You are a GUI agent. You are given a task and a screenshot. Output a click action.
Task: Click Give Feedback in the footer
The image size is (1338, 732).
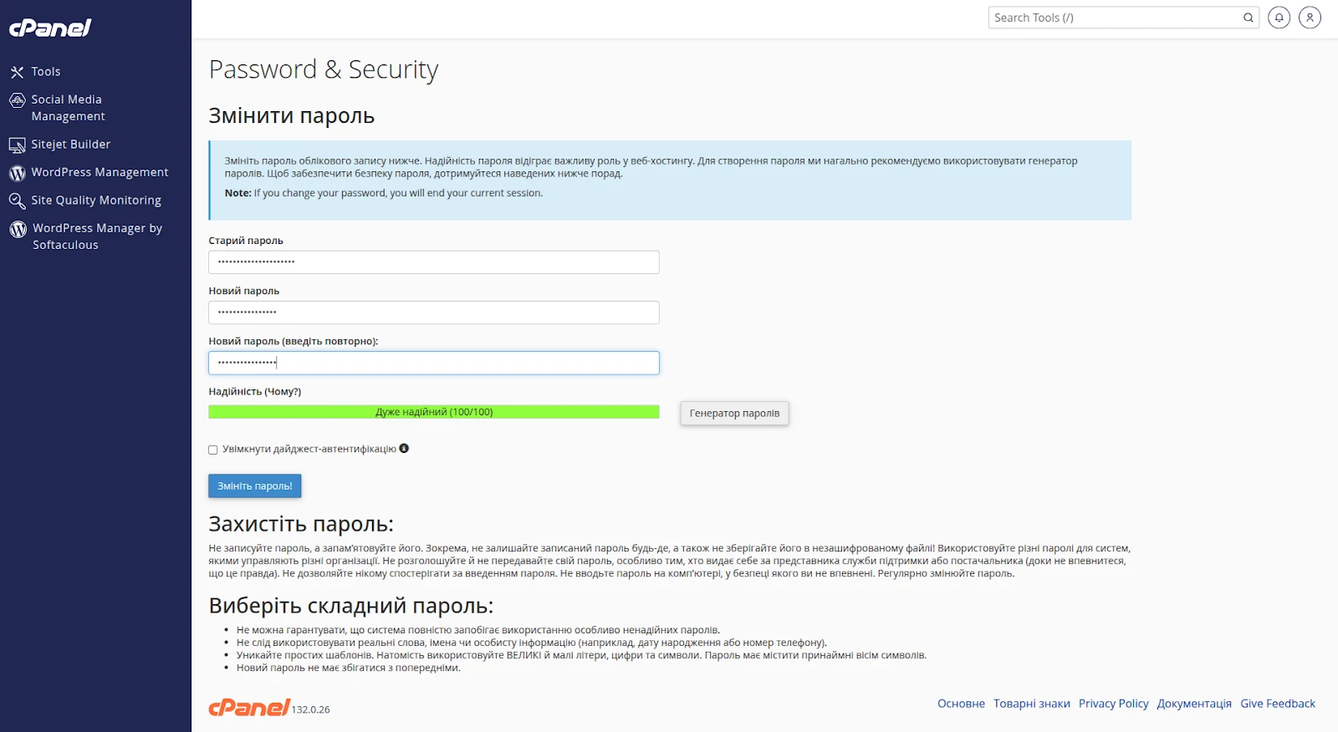point(1278,703)
